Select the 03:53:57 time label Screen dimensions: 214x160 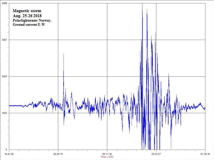click(156, 154)
